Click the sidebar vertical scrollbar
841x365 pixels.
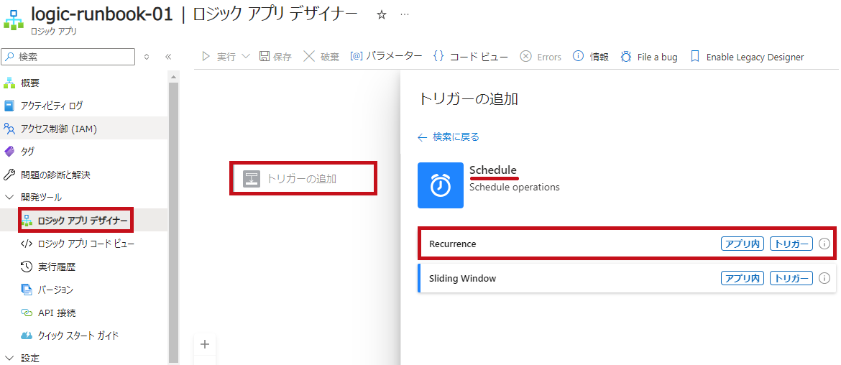[173, 223]
